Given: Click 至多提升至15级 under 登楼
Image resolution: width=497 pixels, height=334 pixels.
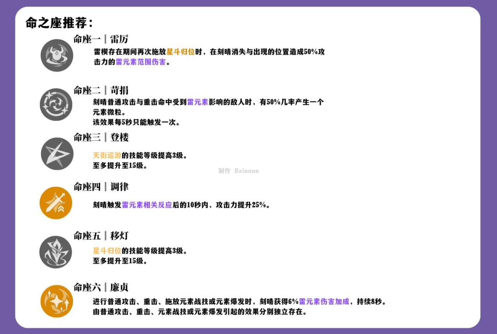Looking at the screenshot, I should click(120, 165).
